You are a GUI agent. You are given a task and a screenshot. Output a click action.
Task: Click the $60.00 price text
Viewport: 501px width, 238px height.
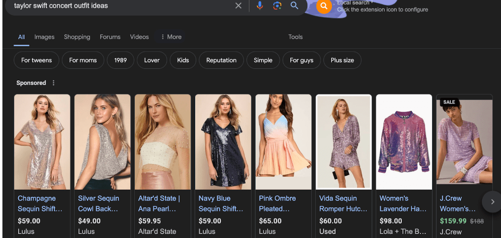pyautogui.click(x=330, y=221)
